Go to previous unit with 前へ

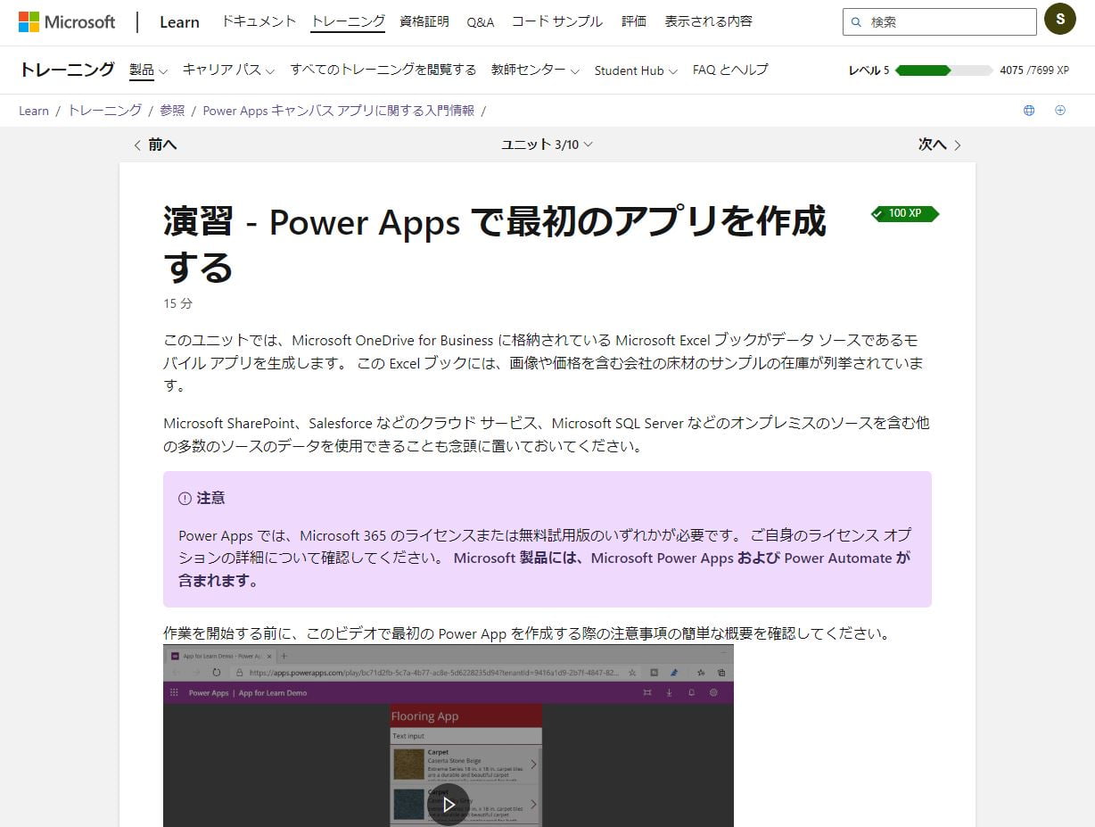coord(155,145)
